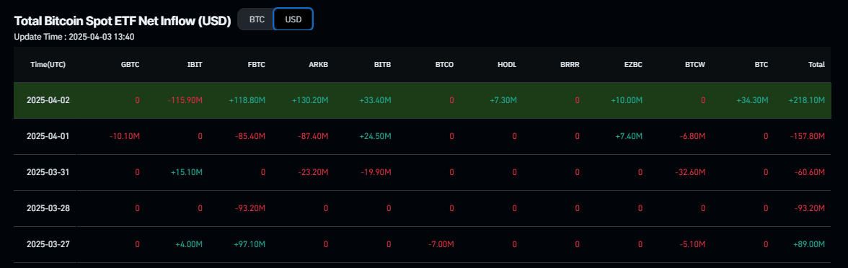Click the -10.10M GBTC value
This screenshot has height=268, width=848.
pyautogui.click(x=125, y=136)
